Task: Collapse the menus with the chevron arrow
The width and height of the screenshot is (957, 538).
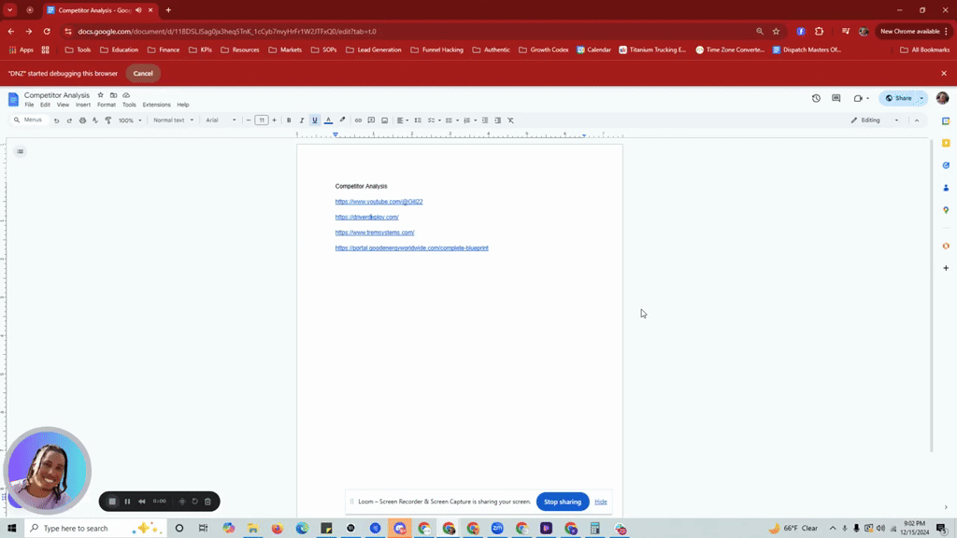Action: click(x=917, y=120)
